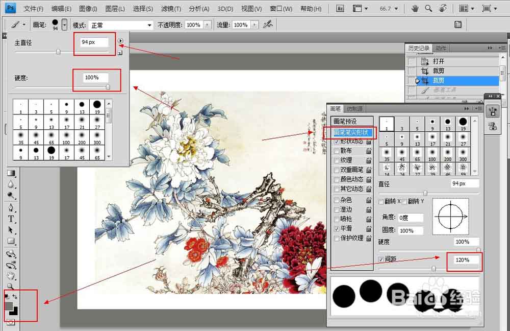Click the toggle panels icon in options bar
Image resolution: width=510 pixels, height=331 pixels.
pyautogui.click(x=458, y=24)
